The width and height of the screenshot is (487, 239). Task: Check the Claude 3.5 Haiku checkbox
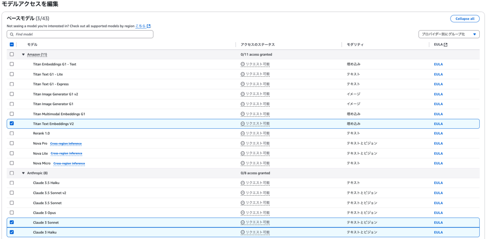click(11, 183)
